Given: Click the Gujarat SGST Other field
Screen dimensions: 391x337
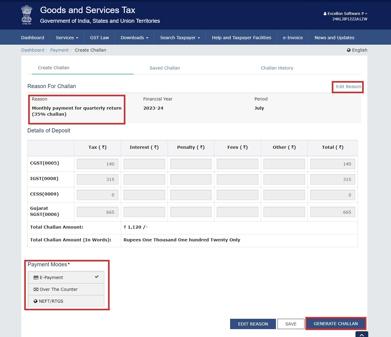Looking at the screenshot, I should (284, 212).
